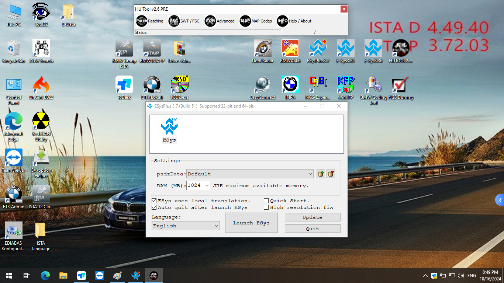The width and height of the screenshot is (504, 283).
Task: Open BMW Group ISTA shortcut
Action: pyautogui.click(x=124, y=54)
